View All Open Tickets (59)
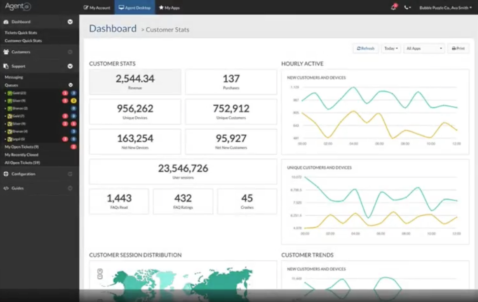The width and height of the screenshot is (478, 302). click(22, 163)
